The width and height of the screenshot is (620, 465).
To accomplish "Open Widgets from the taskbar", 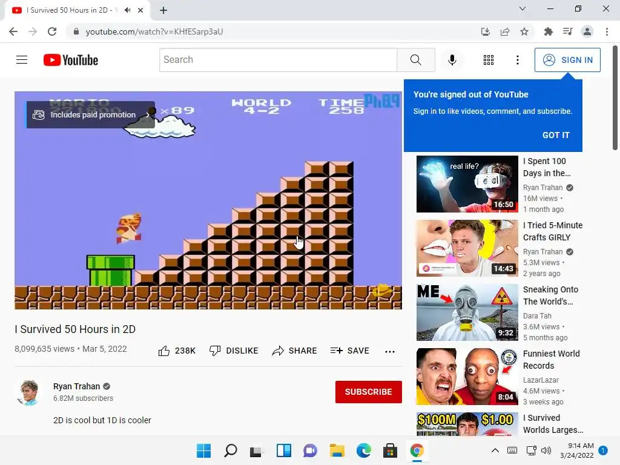I will coord(283,450).
